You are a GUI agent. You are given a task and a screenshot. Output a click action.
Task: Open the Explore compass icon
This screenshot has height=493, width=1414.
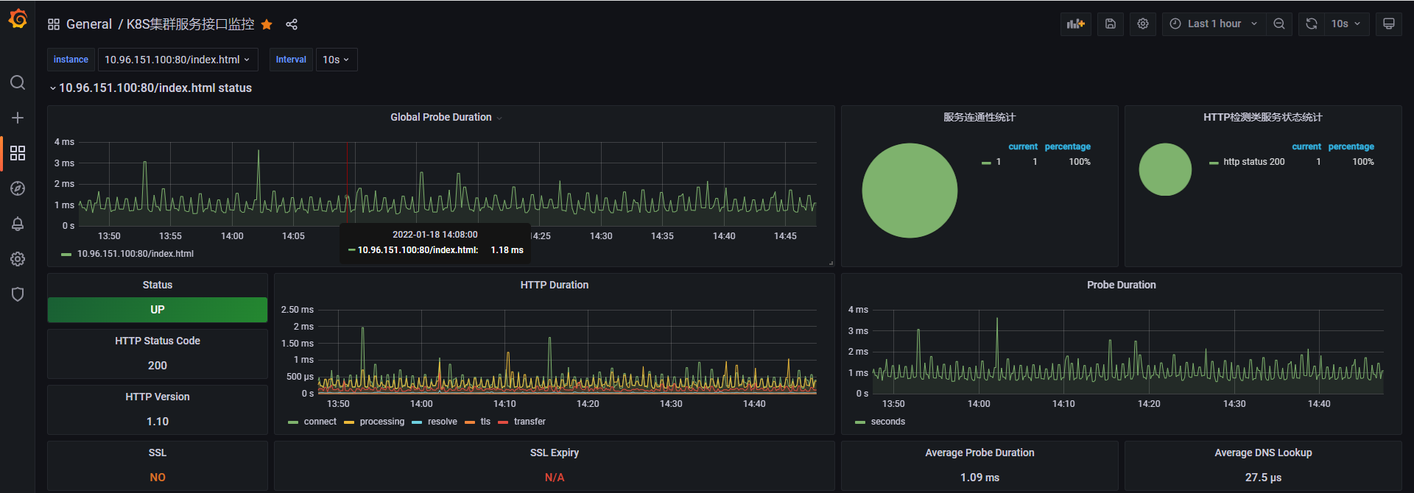coord(18,188)
